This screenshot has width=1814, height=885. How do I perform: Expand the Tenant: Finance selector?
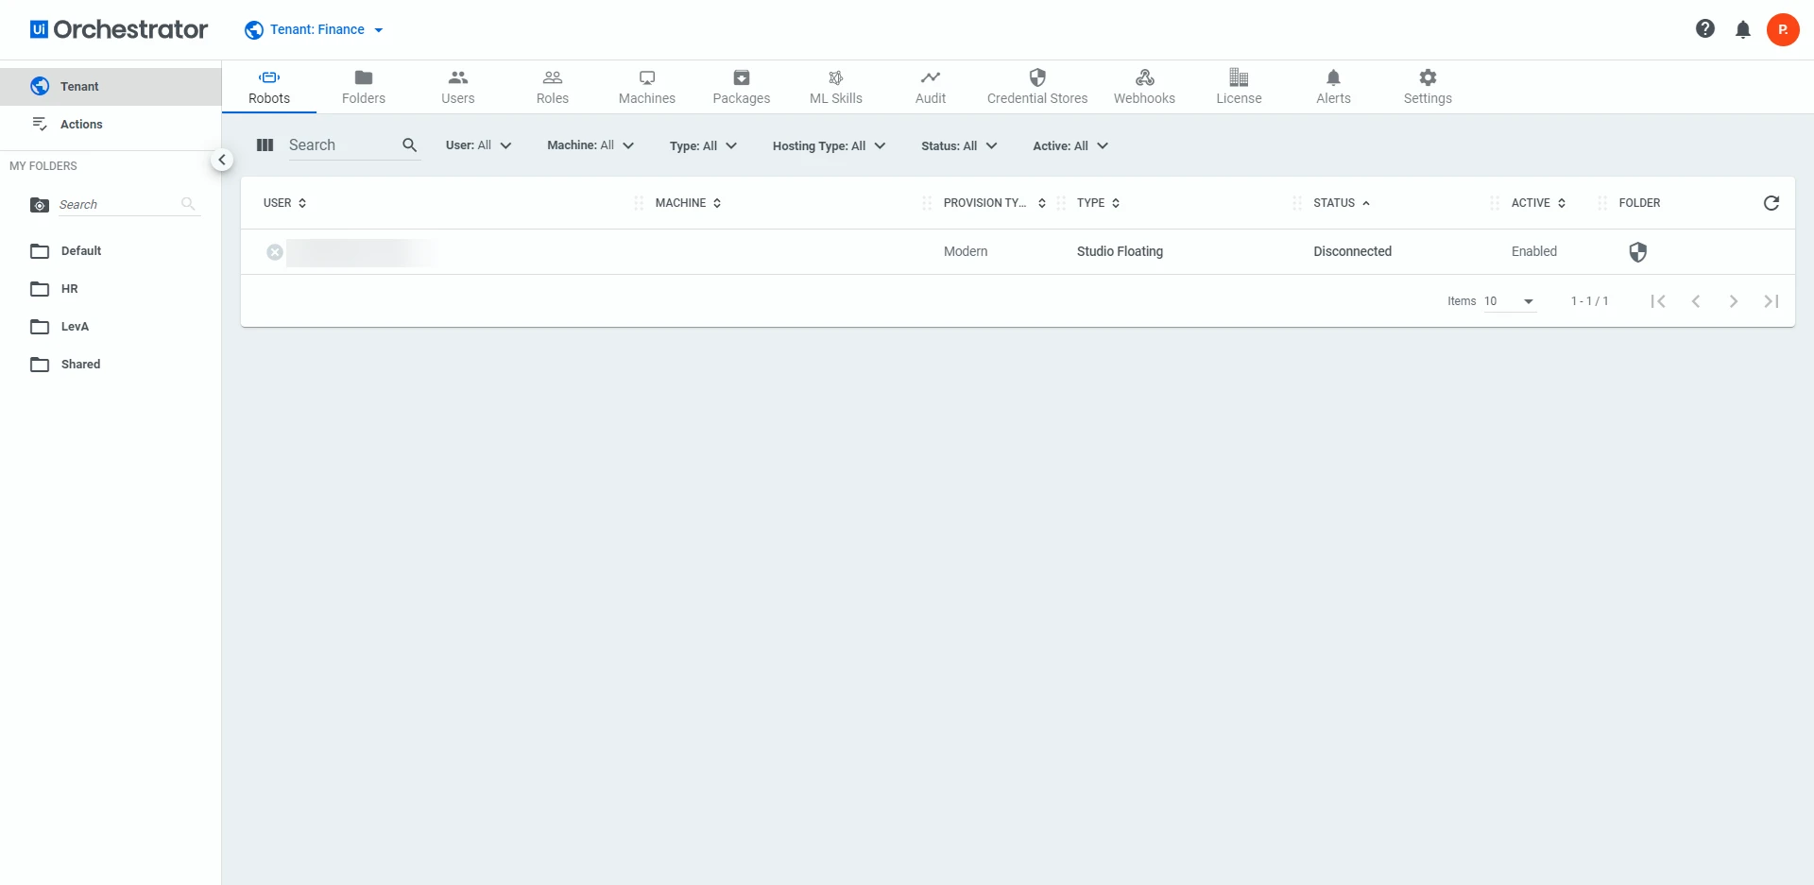coord(314,30)
